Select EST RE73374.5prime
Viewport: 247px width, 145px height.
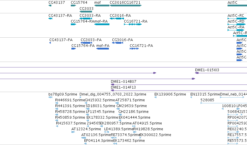pos(113,138)
